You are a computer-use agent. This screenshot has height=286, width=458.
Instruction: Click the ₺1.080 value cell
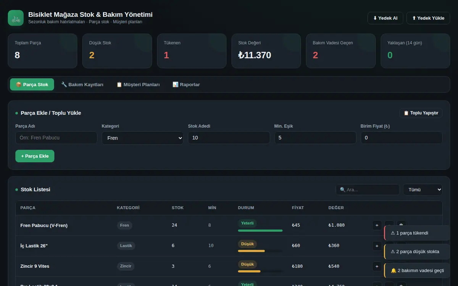336,225
